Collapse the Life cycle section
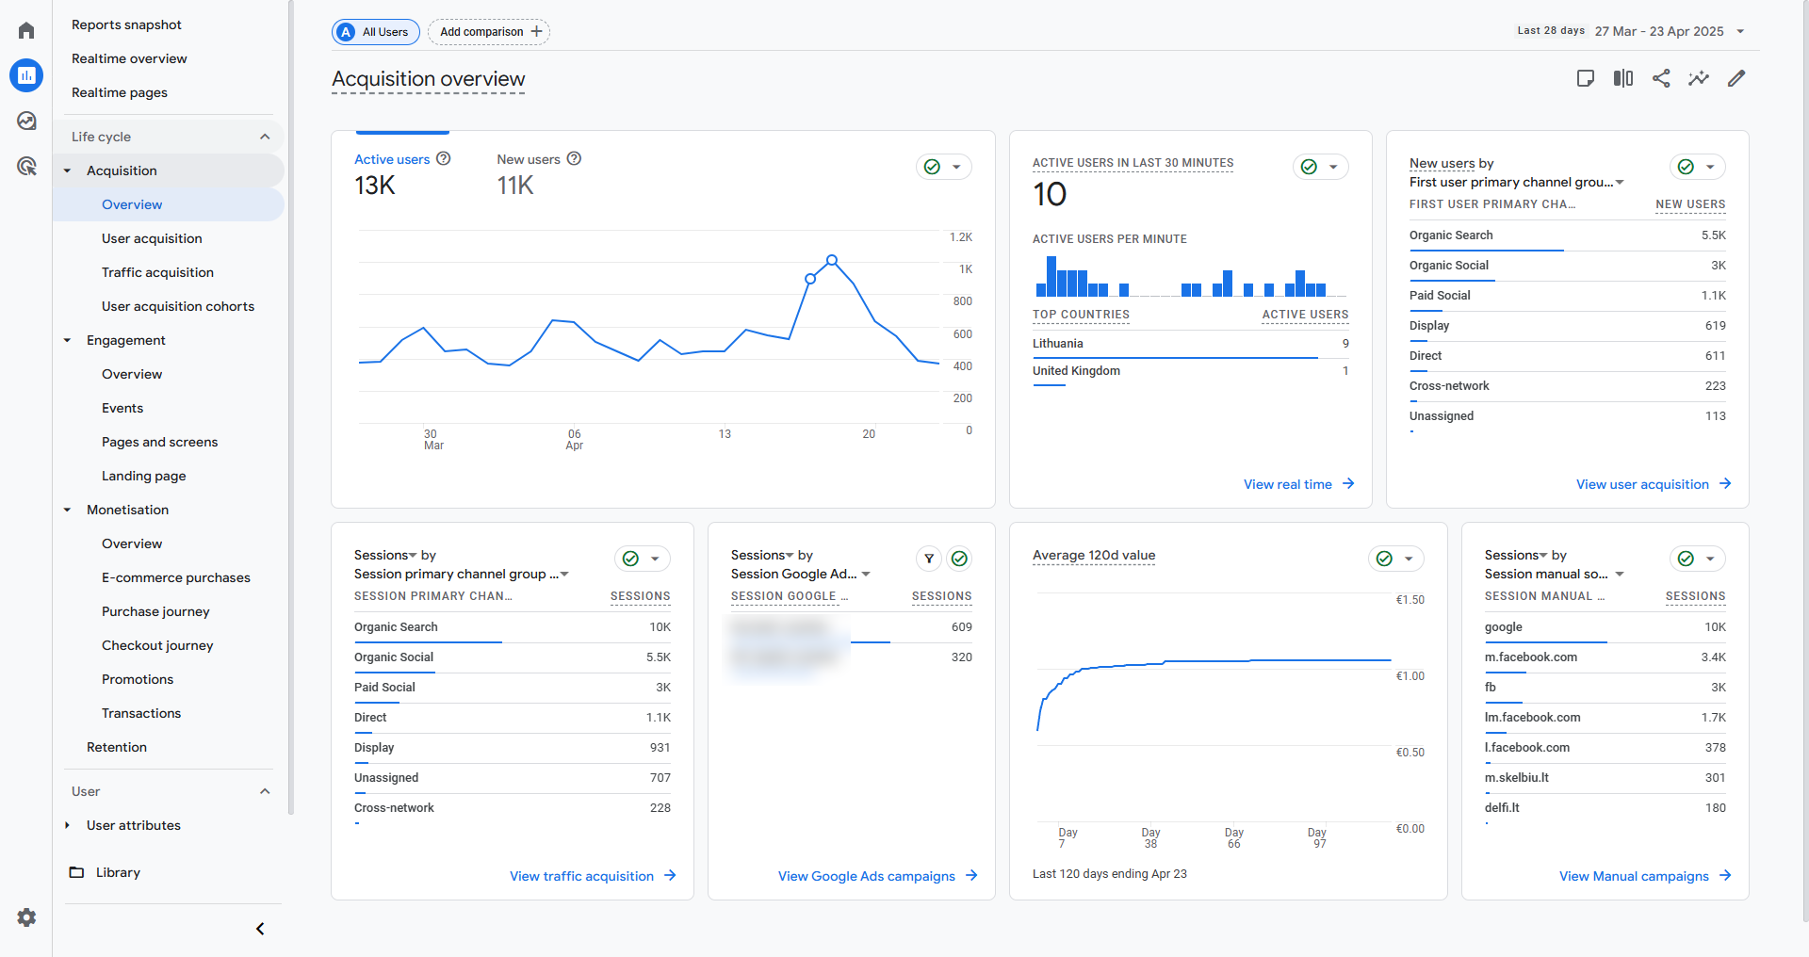This screenshot has height=957, width=1809. coord(265,137)
